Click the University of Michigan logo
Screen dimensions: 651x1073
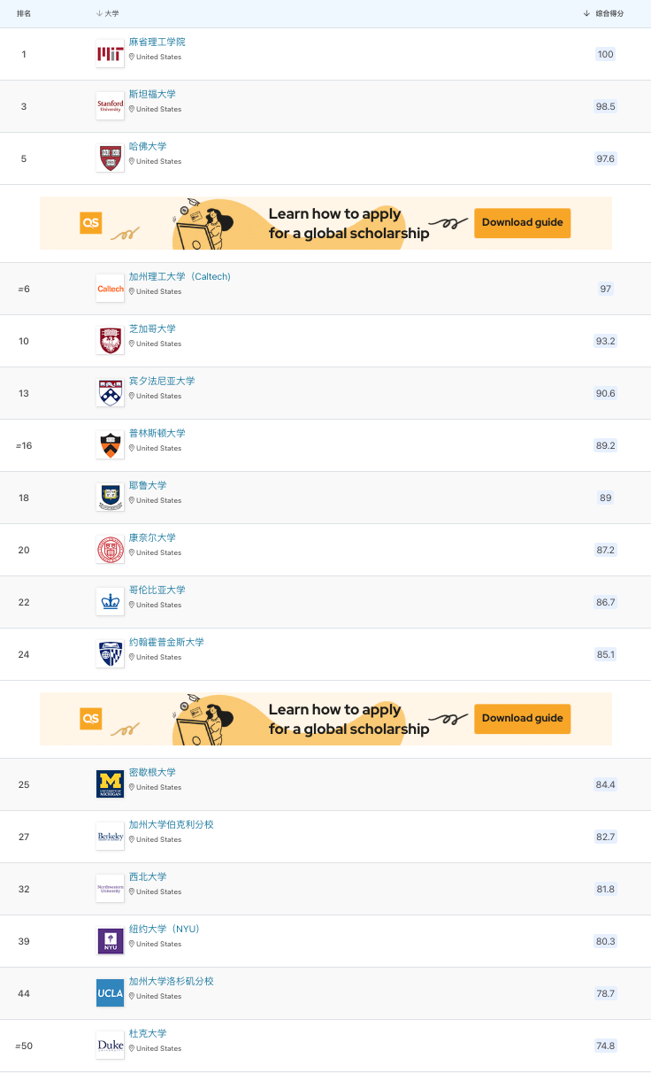pyautogui.click(x=110, y=785)
